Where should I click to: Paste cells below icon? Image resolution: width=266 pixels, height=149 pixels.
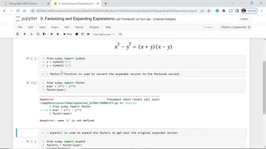[44, 34]
